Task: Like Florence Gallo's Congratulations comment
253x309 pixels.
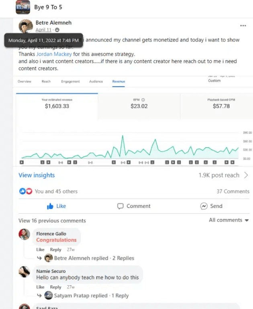Action: 40,250
